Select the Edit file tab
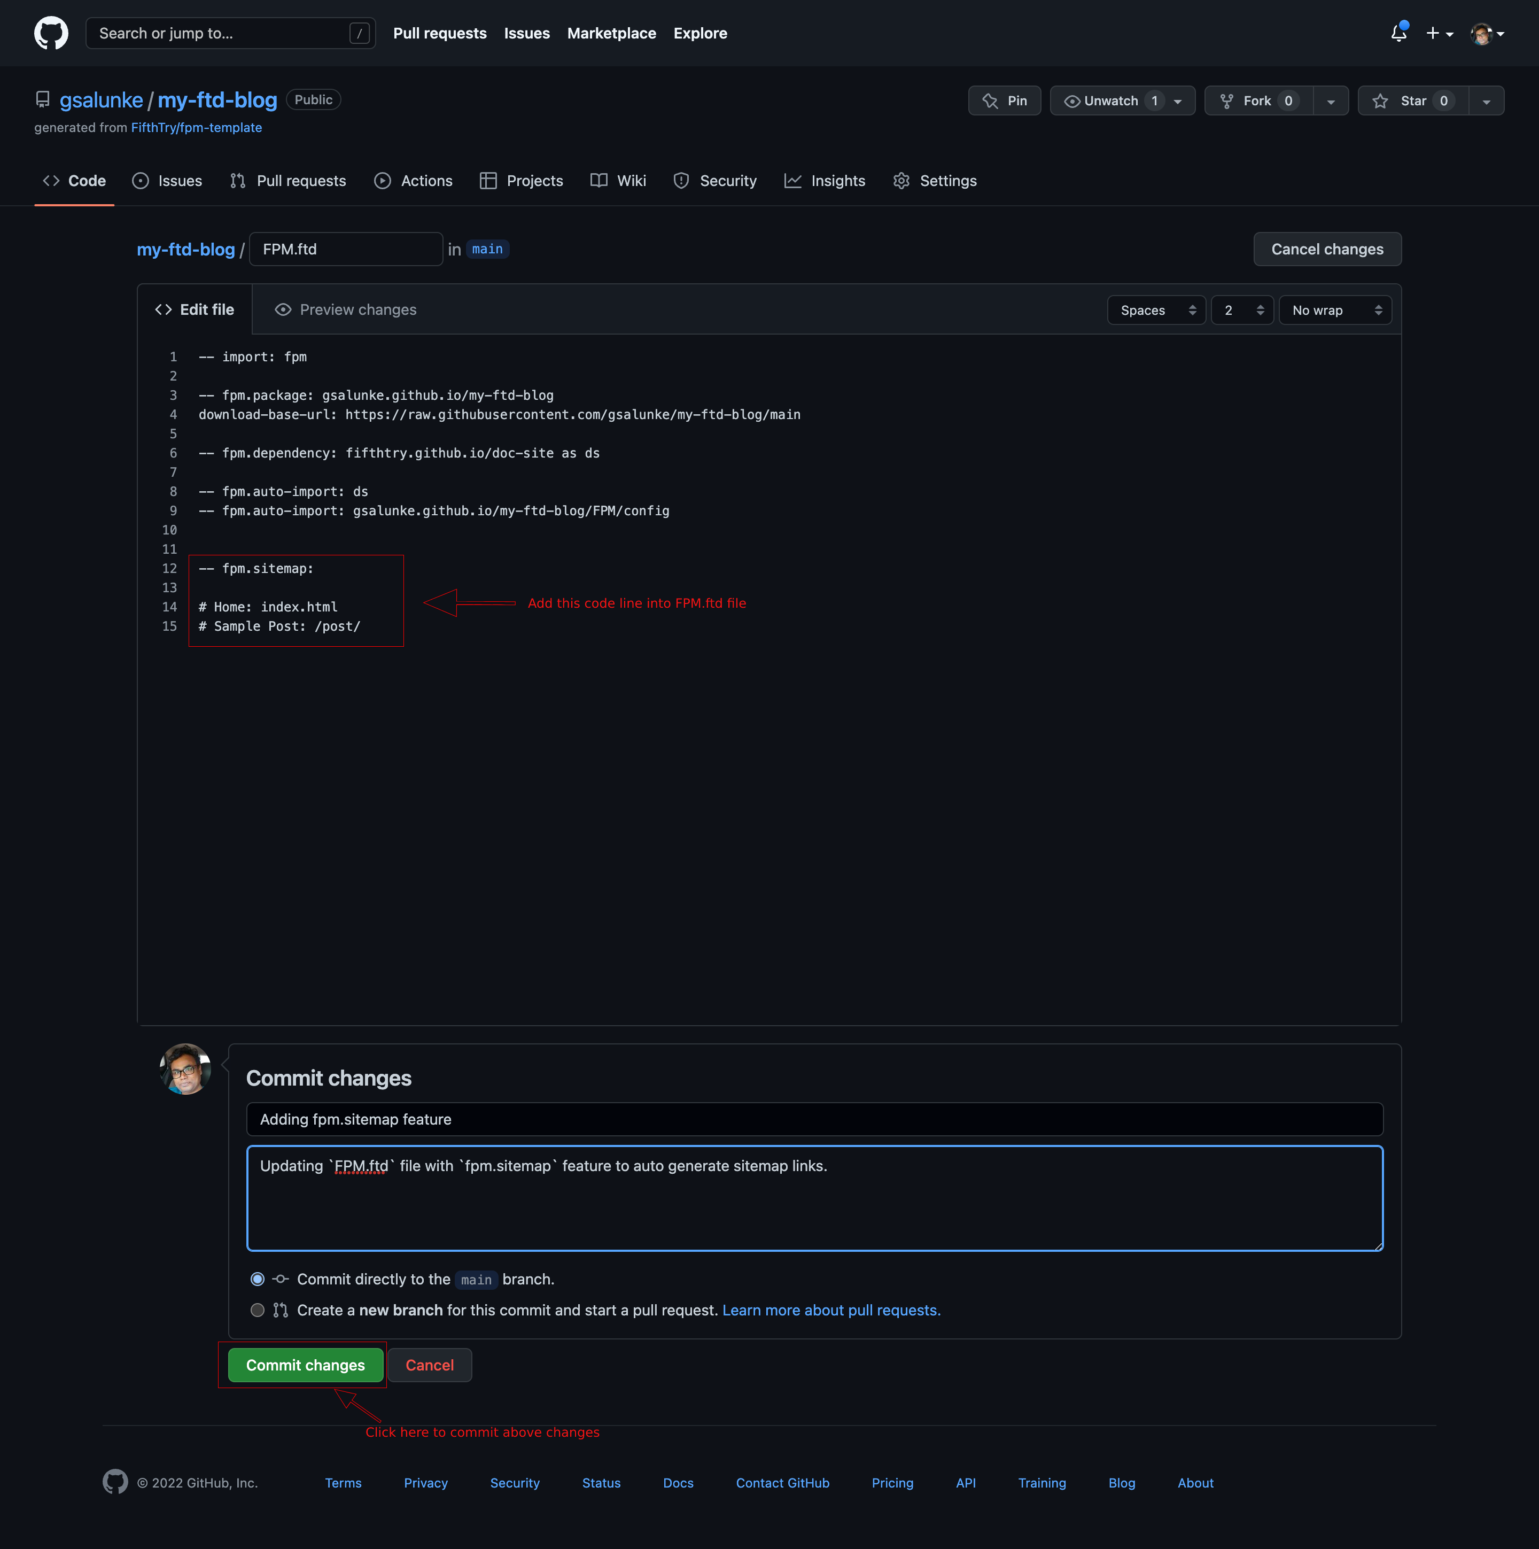The height and width of the screenshot is (1549, 1539). coord(195,309)
